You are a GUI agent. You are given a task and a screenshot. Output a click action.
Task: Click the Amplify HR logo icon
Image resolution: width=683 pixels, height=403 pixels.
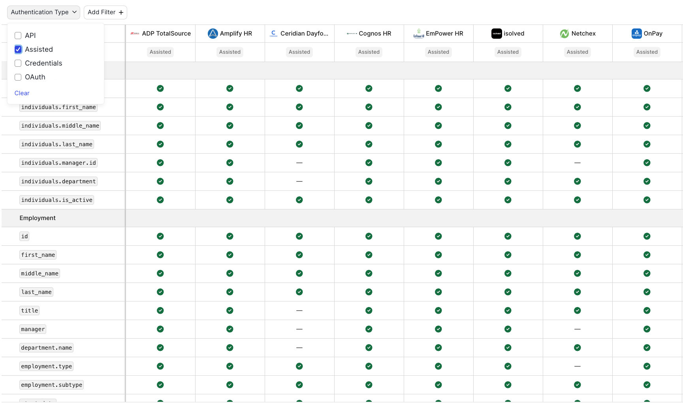213,34
